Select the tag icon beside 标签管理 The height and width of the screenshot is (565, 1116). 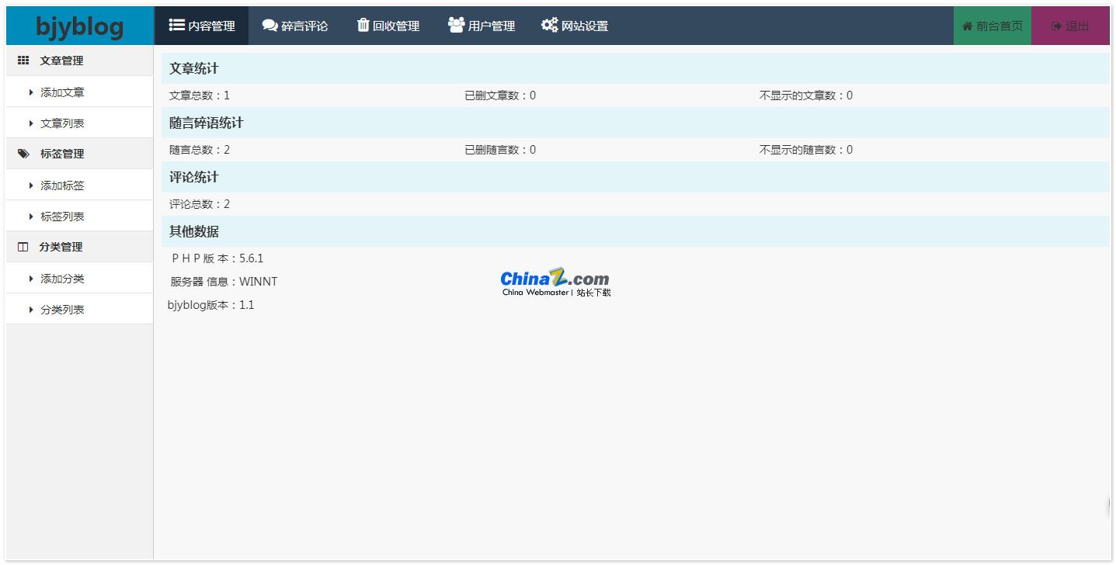[23, 153]
